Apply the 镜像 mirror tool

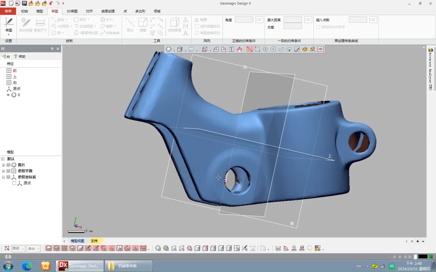click(203, 19)
